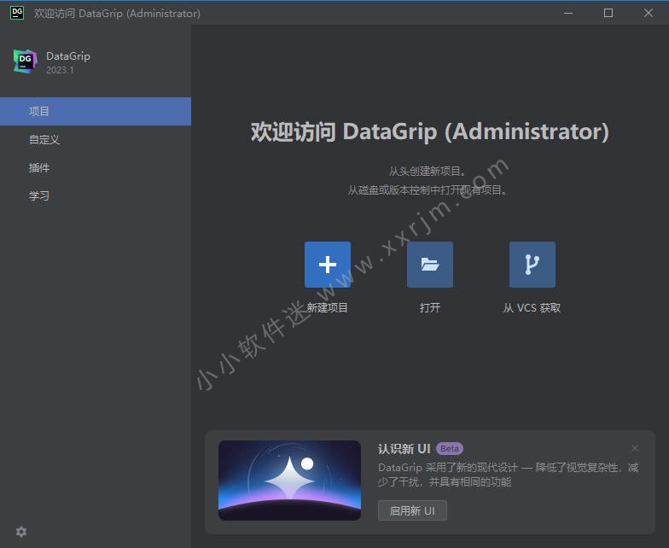669x548 pixels.
Task: Click the 新建项目 label
Action: [328, 307]
